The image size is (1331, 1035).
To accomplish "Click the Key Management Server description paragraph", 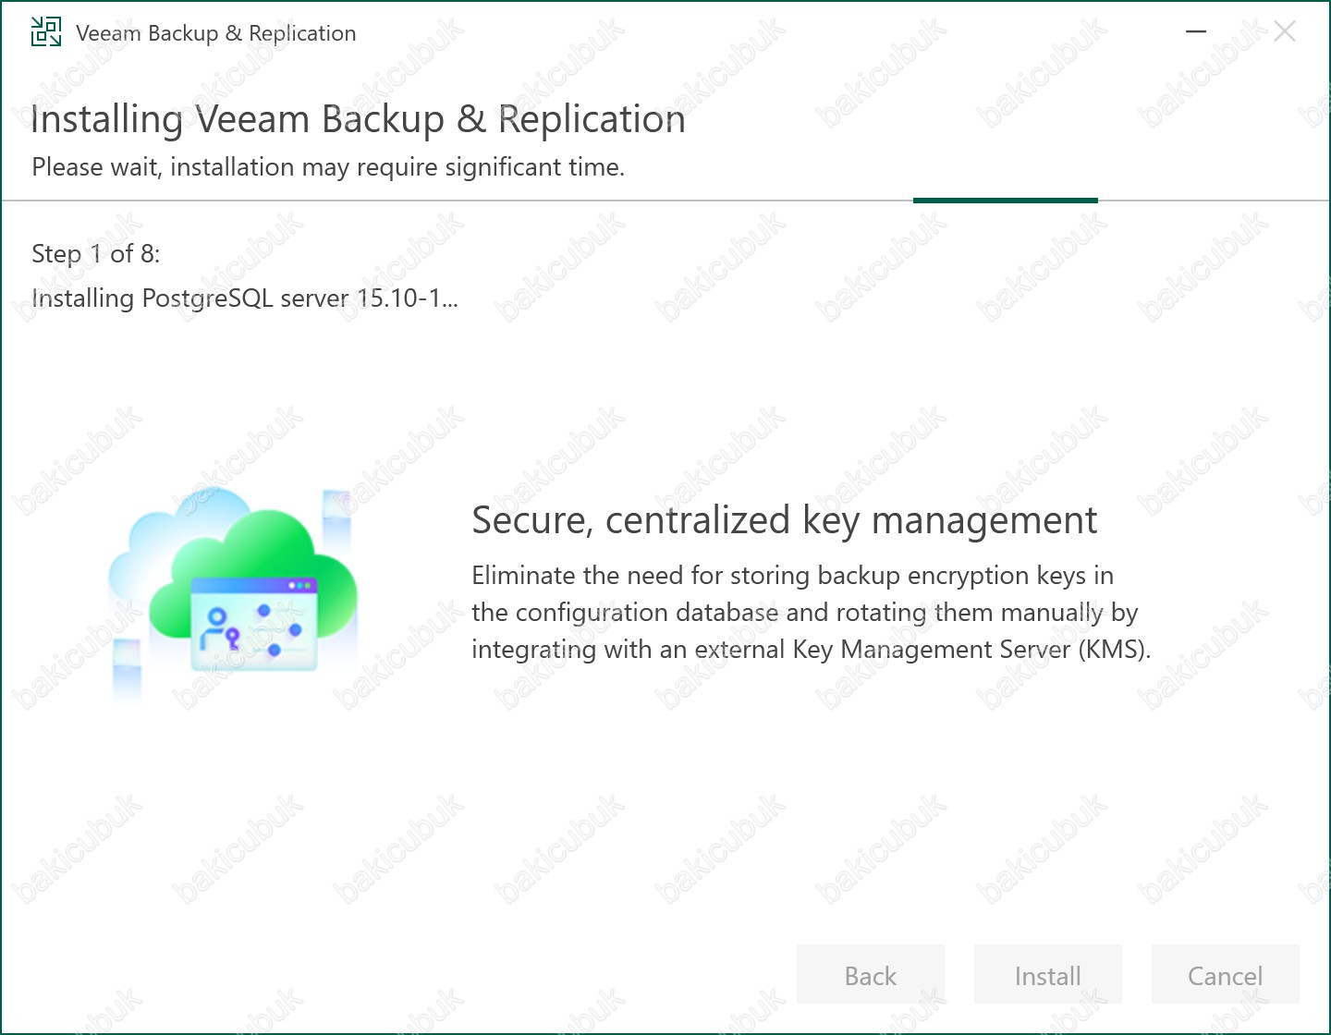I will coord(811,612).
